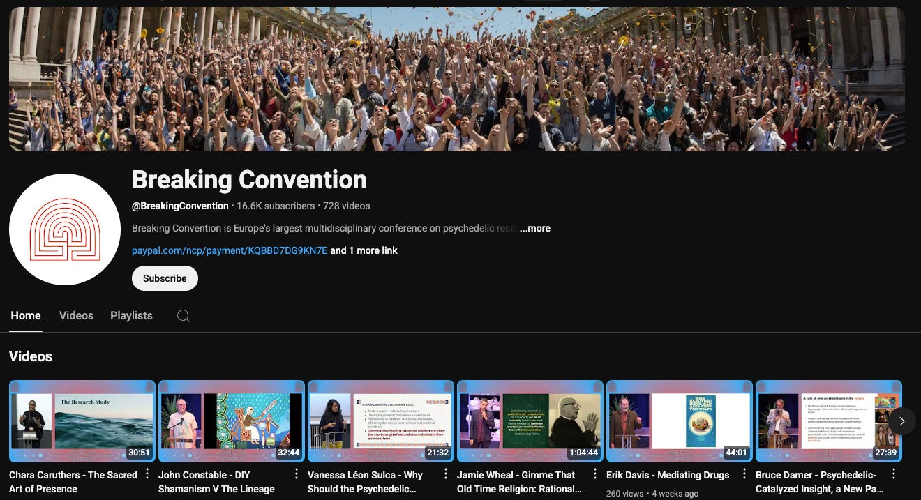Click the @BreakingConvention handle
The height and width of the screenshot is (500, 921).
(x=180, y=206)
